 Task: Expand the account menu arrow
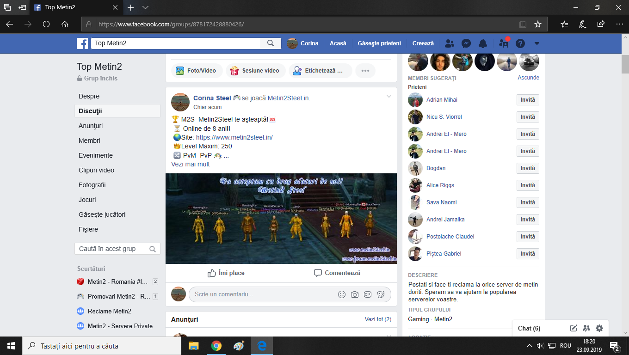pyautogui.click(x=537, y=43)
